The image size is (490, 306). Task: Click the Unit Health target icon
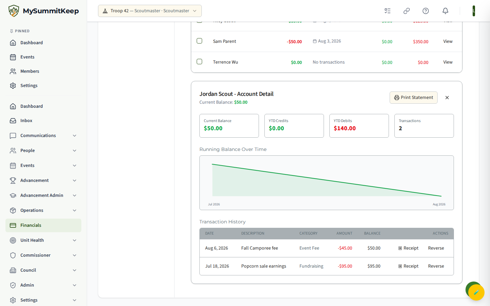coord(13,240)
